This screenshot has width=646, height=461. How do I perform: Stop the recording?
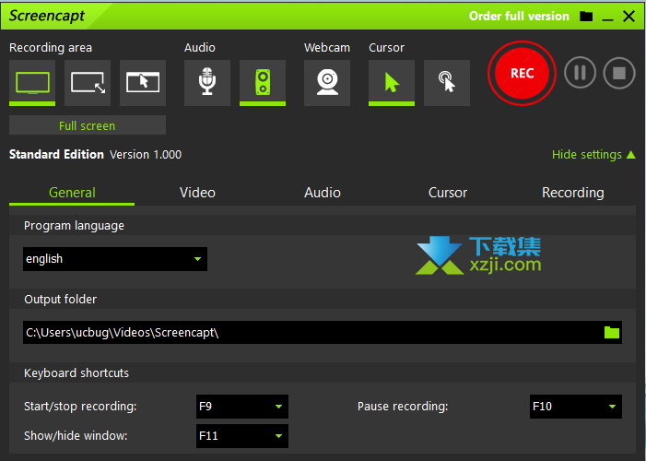(x=618, y=73)
